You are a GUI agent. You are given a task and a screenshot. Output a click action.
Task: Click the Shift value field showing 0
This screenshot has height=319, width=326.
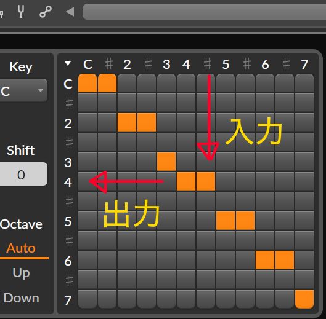coord(23,174)
